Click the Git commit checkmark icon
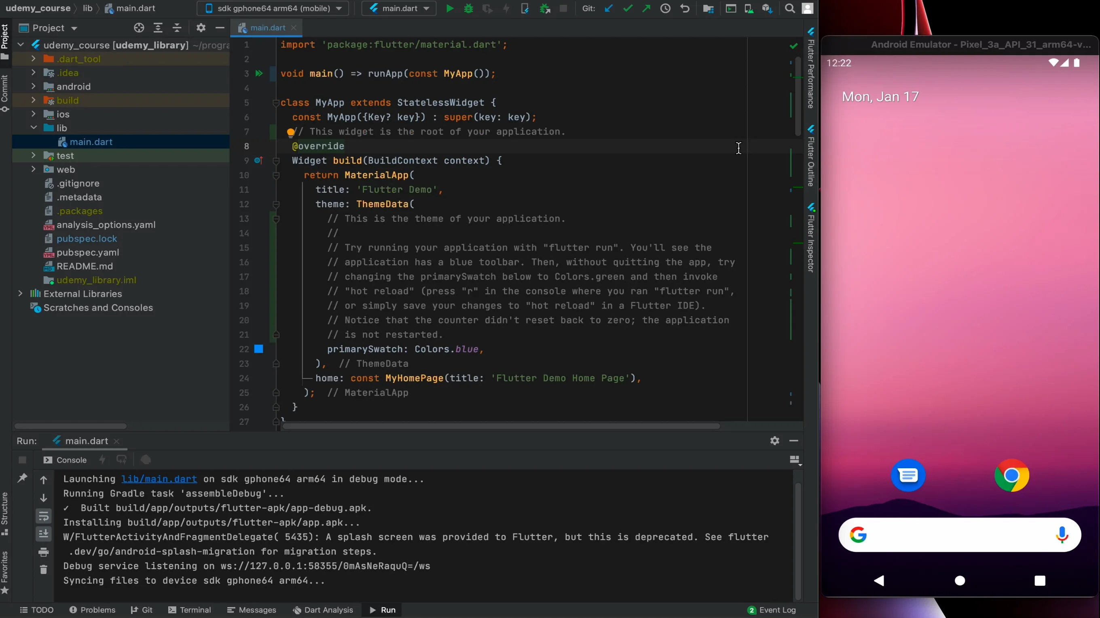 [x=627, y=8]
